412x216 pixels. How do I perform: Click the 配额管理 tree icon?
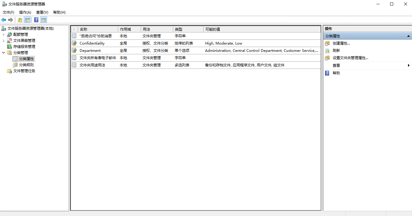[9, 35]
